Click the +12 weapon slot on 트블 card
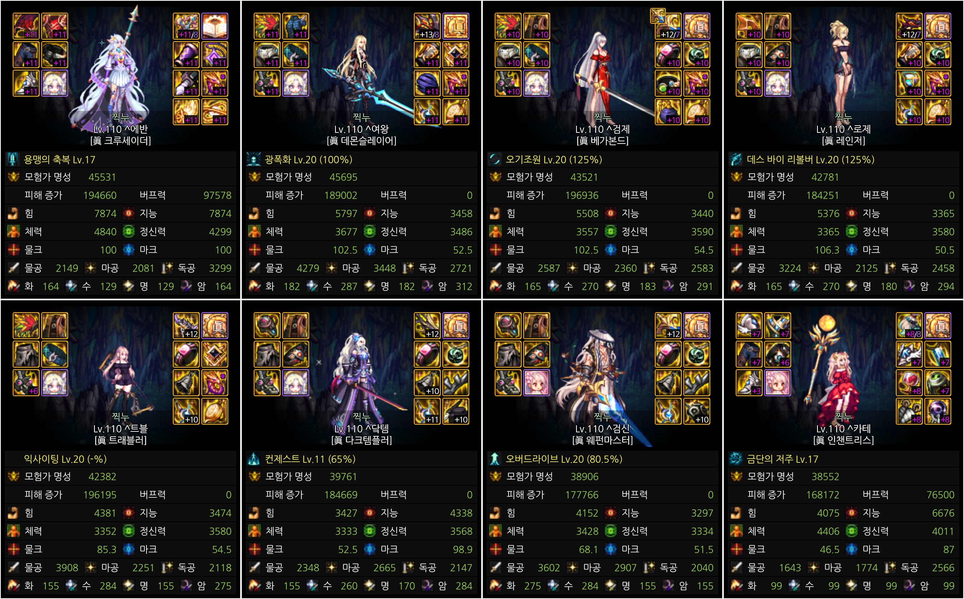Screen dimensions: 964x599 coord(186,326)
